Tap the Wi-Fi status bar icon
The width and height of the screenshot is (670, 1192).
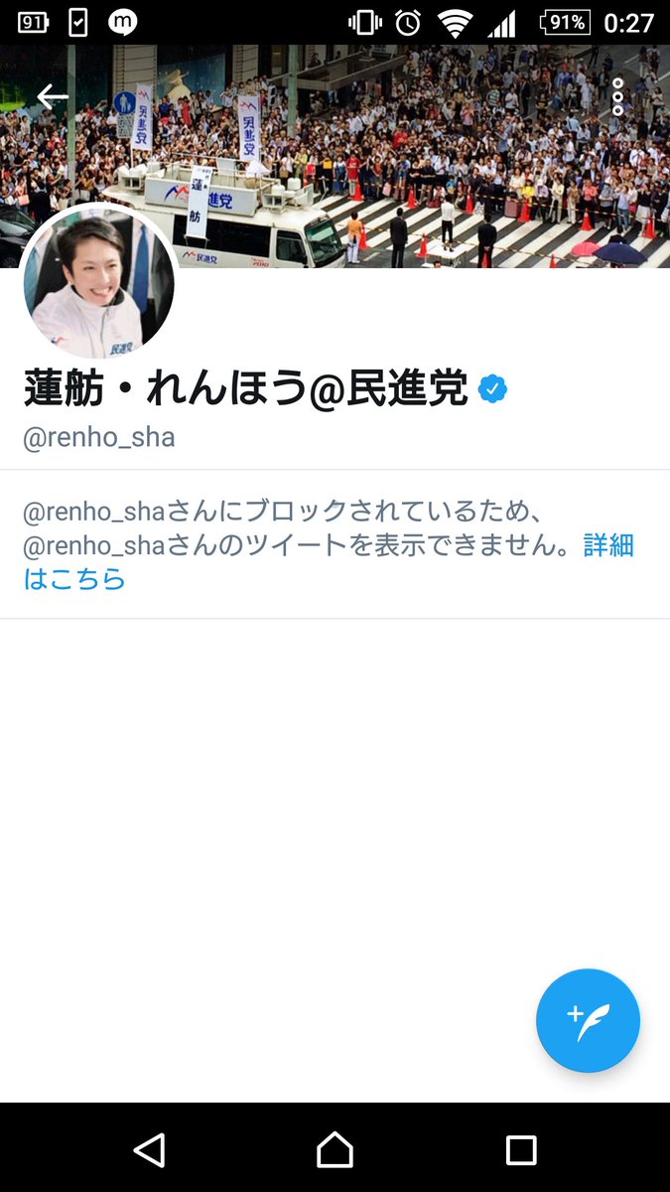456,22
